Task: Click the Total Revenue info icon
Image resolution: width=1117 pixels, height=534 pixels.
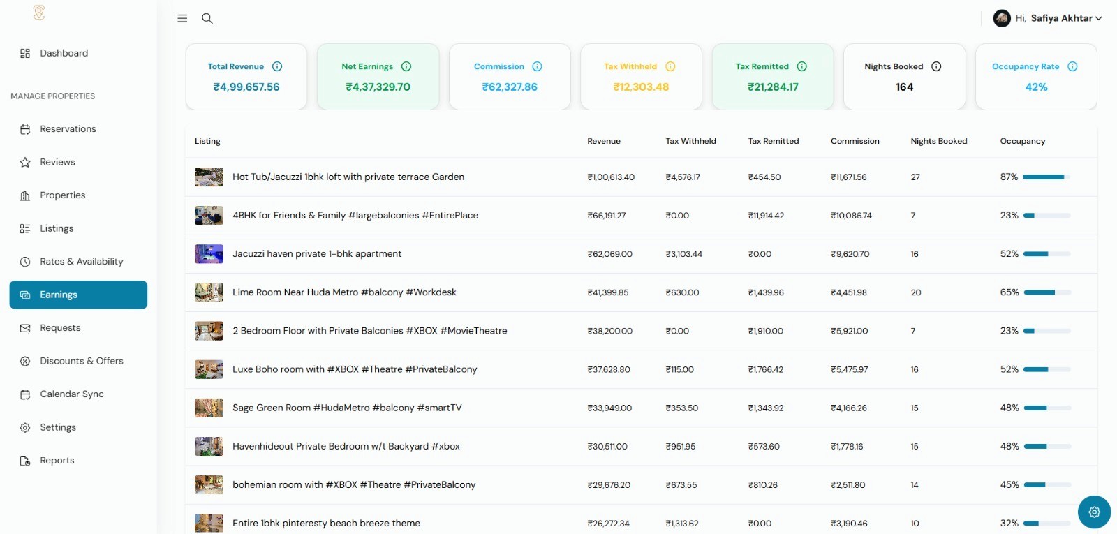Action: [x=277, y=66]
